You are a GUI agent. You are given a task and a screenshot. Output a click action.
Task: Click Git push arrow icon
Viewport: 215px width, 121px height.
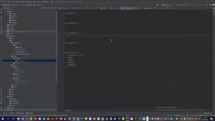tap(201, 5)
